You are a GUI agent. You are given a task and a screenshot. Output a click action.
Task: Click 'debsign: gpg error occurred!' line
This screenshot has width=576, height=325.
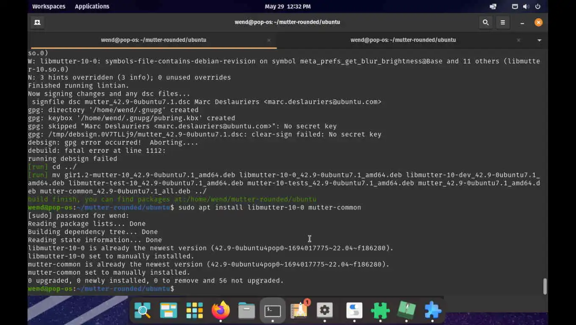click(113, 143)
